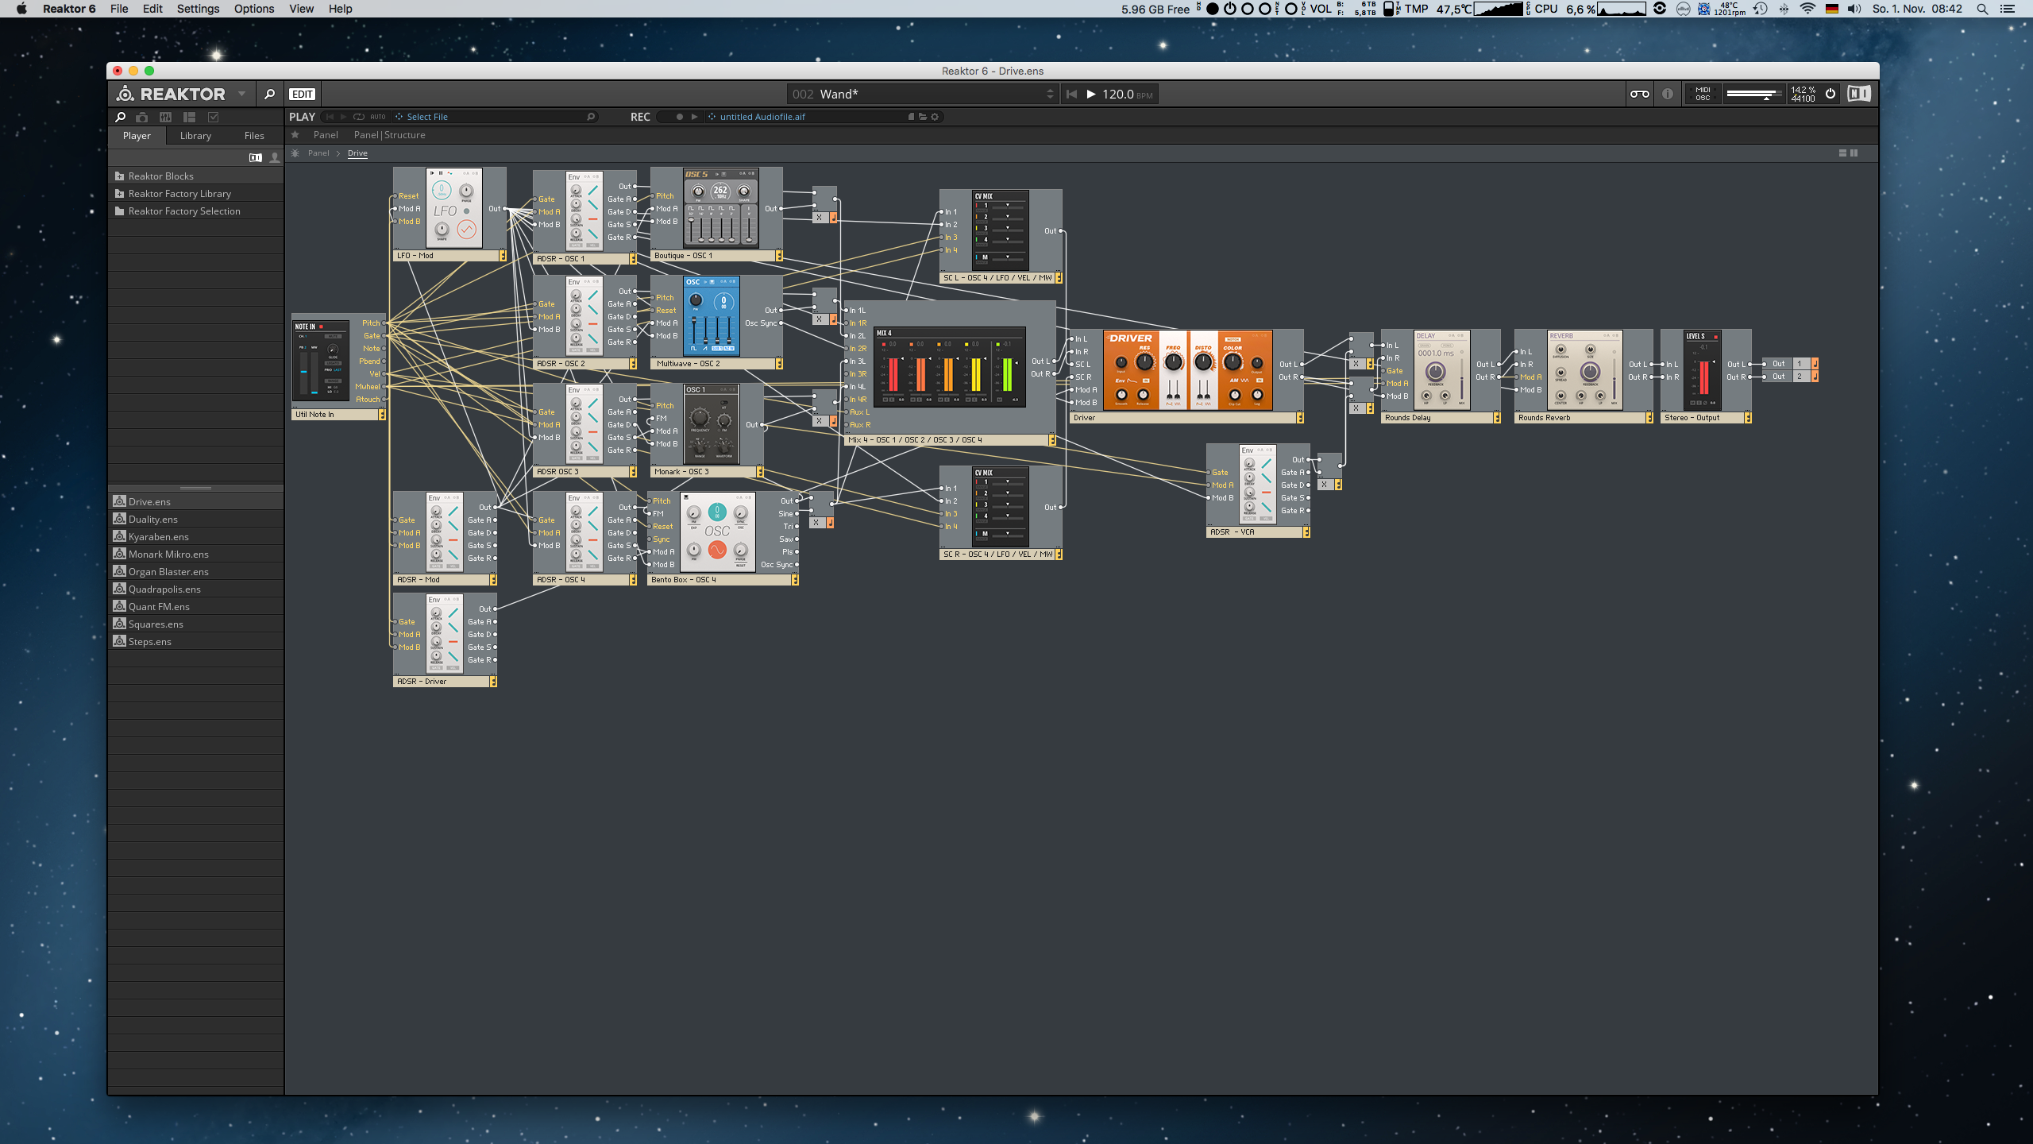Open the snapshot selector showing 002 Wand*

point(921,94)
